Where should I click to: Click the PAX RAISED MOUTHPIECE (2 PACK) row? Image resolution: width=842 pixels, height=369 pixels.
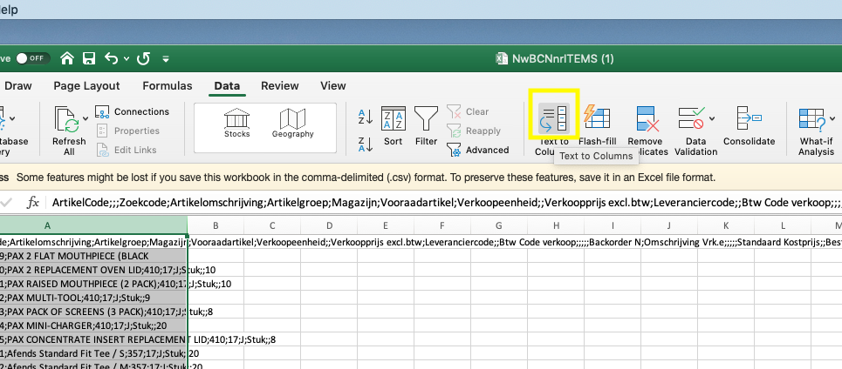(93, 284)
